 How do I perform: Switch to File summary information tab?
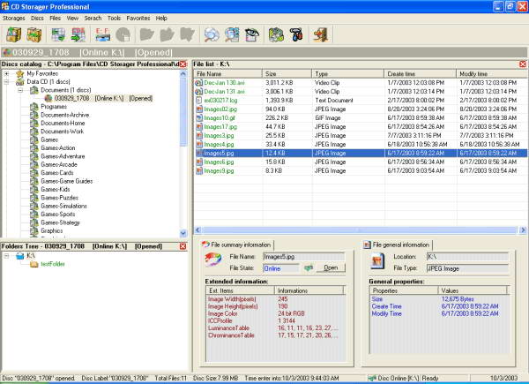click(237, 245)
